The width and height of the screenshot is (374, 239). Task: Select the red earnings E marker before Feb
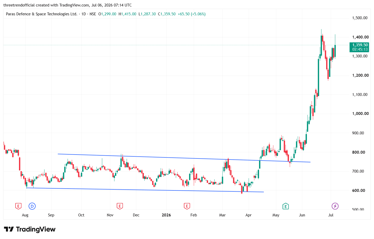[x=187, y=206]
